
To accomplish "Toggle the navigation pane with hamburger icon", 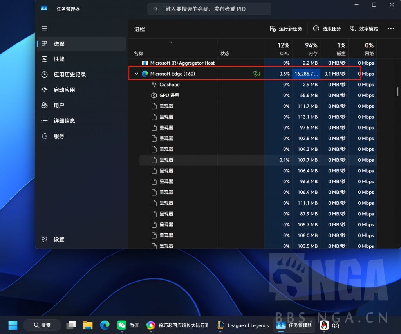I will (x=44, y=28).
